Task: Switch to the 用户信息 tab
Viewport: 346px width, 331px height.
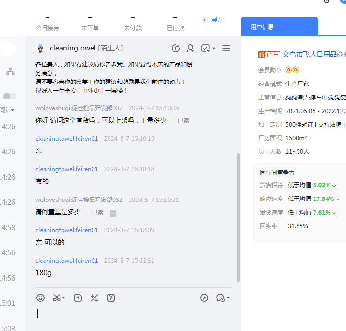Action: tap(262, 27)
